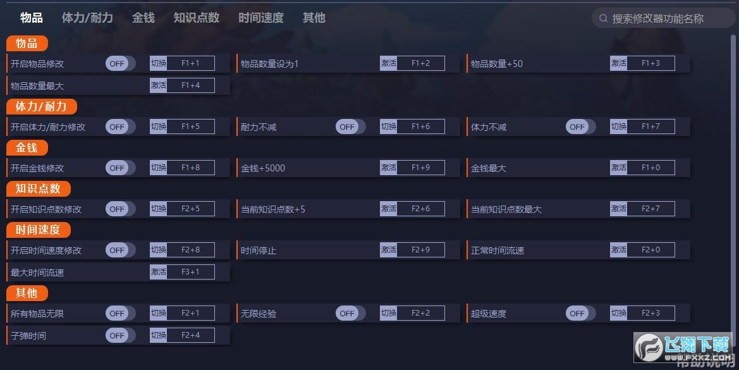Open the 其他 tab
739x370 pixels.
(x=314, y=18)
